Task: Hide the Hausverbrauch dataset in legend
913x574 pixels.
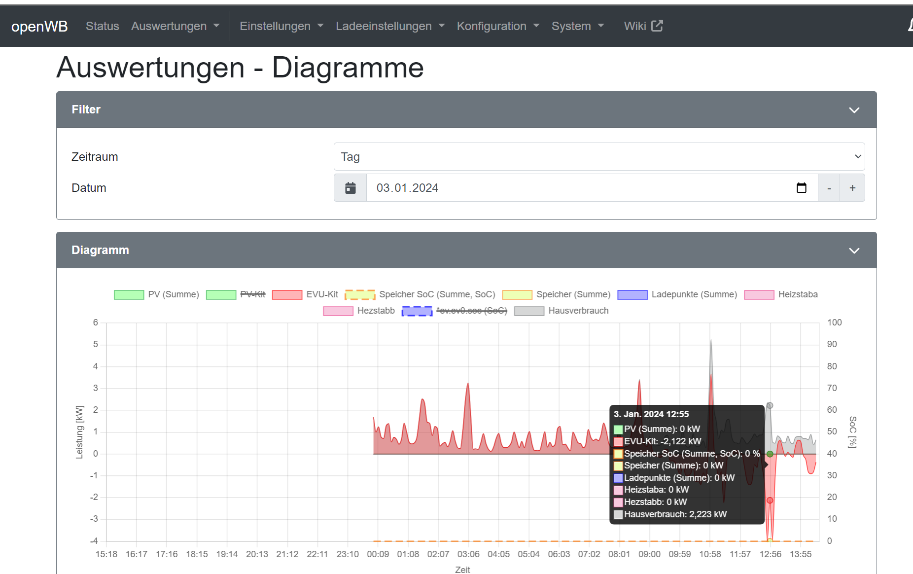Action: tap(561, 311)
